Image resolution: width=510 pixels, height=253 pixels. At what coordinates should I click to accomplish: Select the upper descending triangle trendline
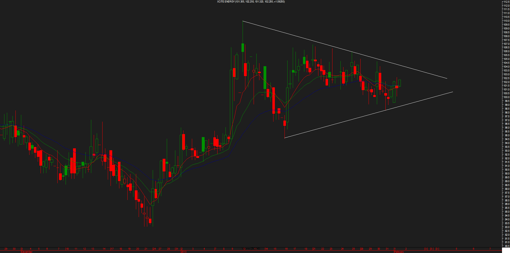[x=345, y=50]
